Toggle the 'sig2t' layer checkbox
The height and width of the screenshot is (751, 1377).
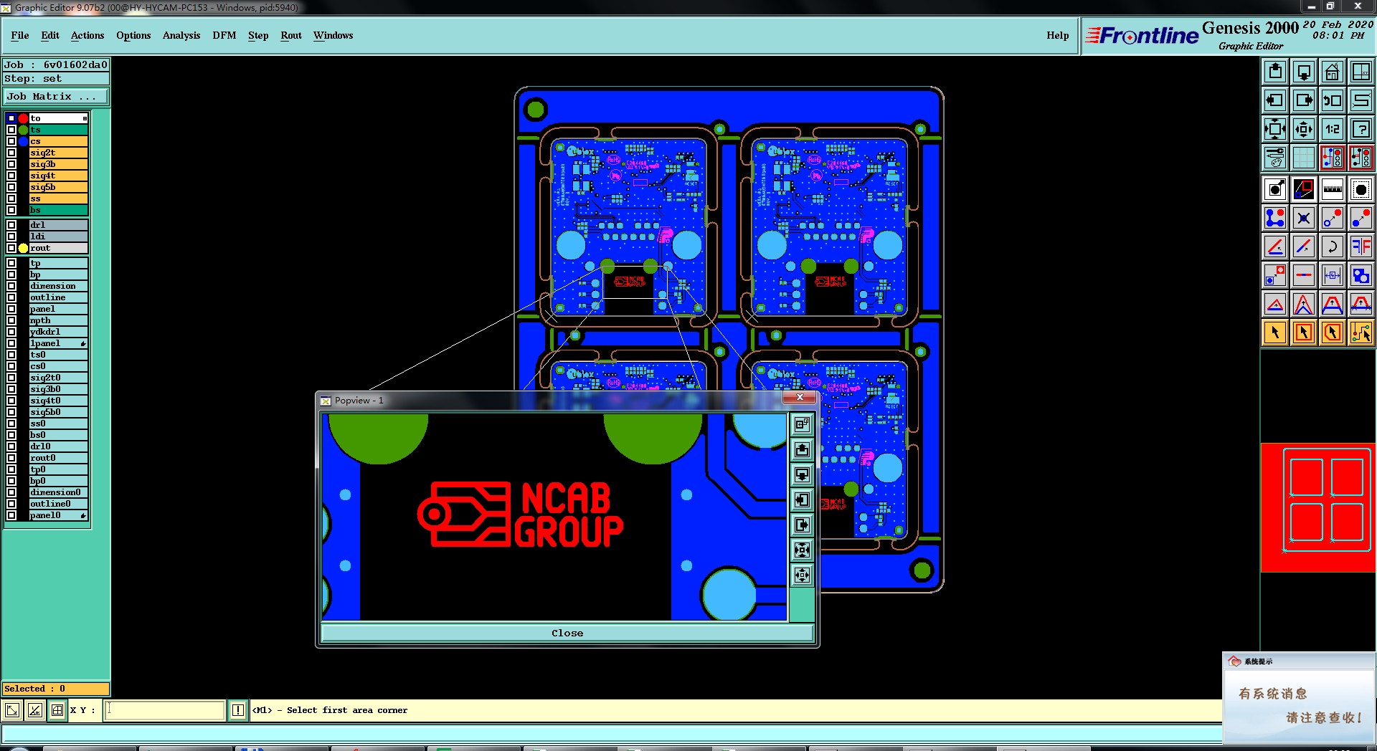click(11, 153)
